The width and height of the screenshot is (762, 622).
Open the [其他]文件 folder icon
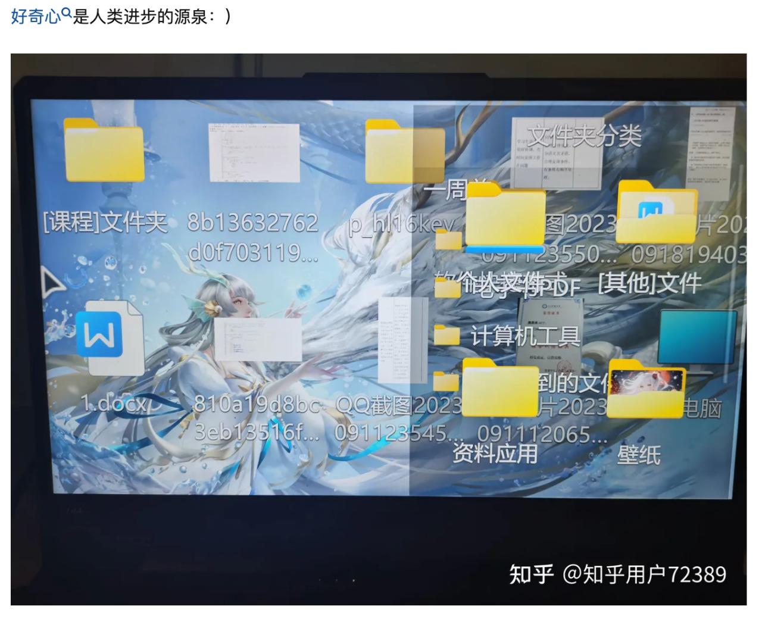[657, 212]
